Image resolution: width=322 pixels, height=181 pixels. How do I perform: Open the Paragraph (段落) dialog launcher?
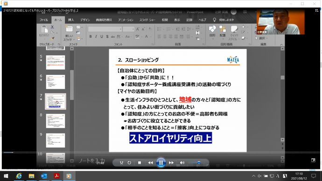[x=203, y=44]
